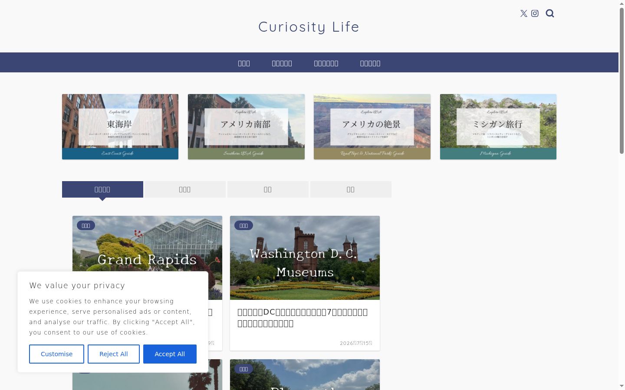
Task: Click the scrollbar up arrow
Action: click(622, 3)
